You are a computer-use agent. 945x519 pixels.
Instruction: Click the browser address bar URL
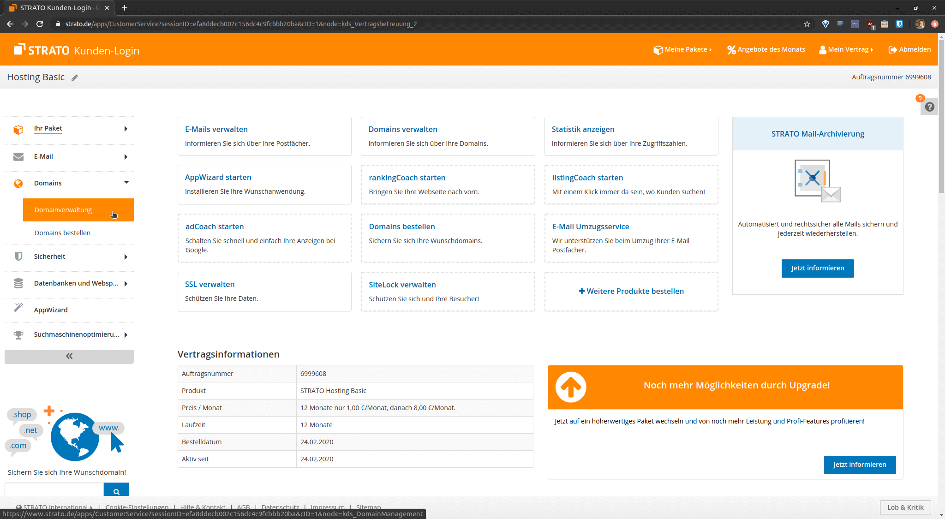coord(241,24)
